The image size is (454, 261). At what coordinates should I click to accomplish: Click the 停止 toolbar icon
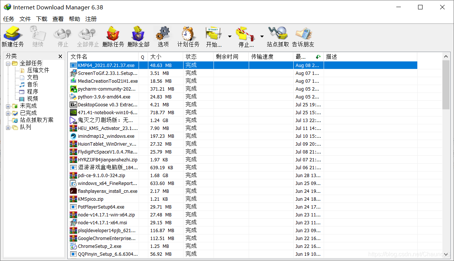coord(63,33)
